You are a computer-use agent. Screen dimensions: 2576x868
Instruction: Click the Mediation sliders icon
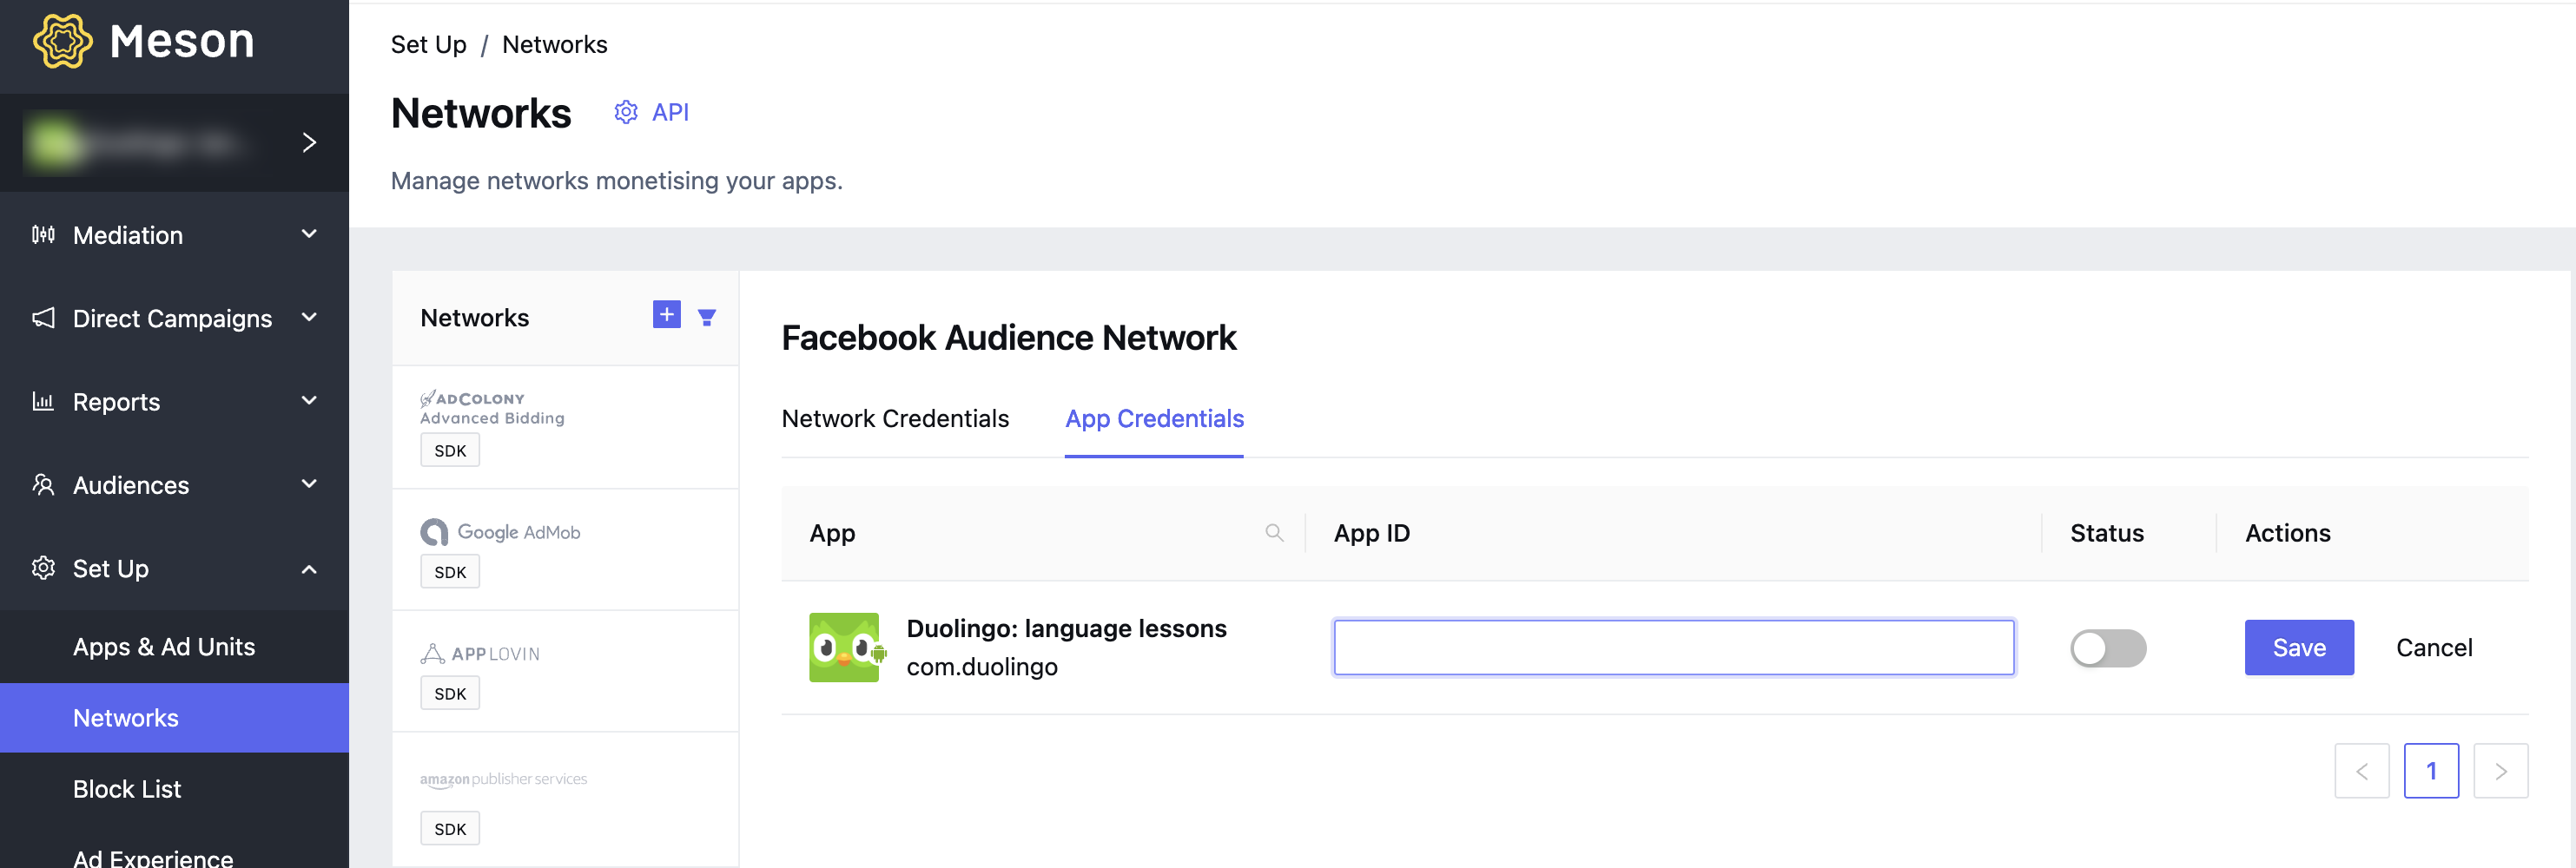pos(43,234)
